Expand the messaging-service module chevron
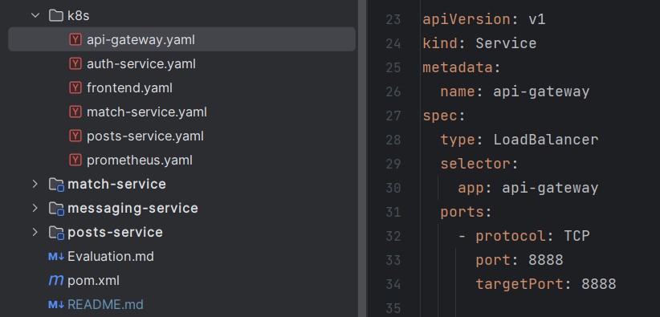This screenshot has height=317, width=660. click(x=36, y=209)
